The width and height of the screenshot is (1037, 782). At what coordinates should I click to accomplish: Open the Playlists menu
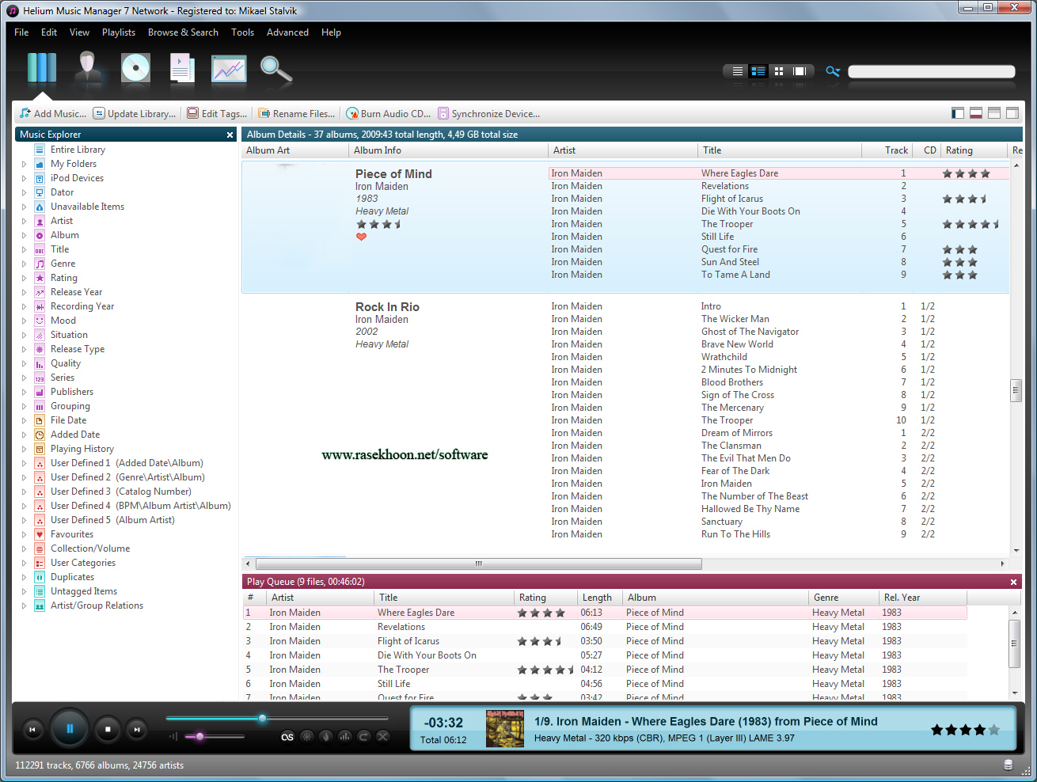point(119,32)
